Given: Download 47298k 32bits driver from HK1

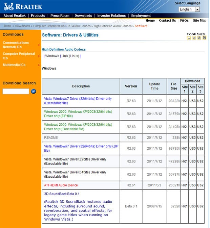Looking at the screenshot, I should click(185, 161).
